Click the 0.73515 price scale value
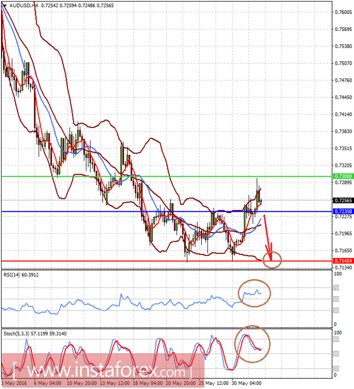The image size is (354, 389). [343, 148]
